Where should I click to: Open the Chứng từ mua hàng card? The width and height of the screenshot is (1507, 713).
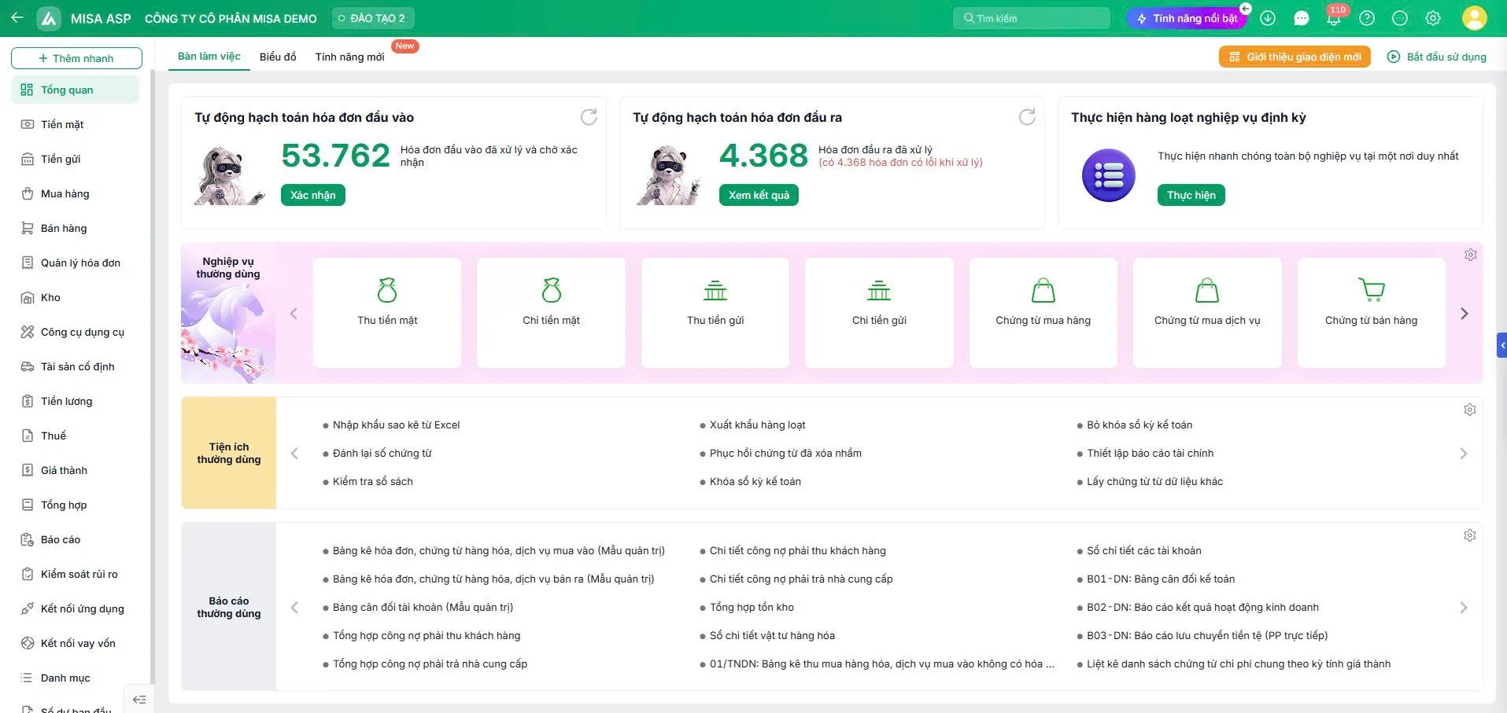(1043, 312)
